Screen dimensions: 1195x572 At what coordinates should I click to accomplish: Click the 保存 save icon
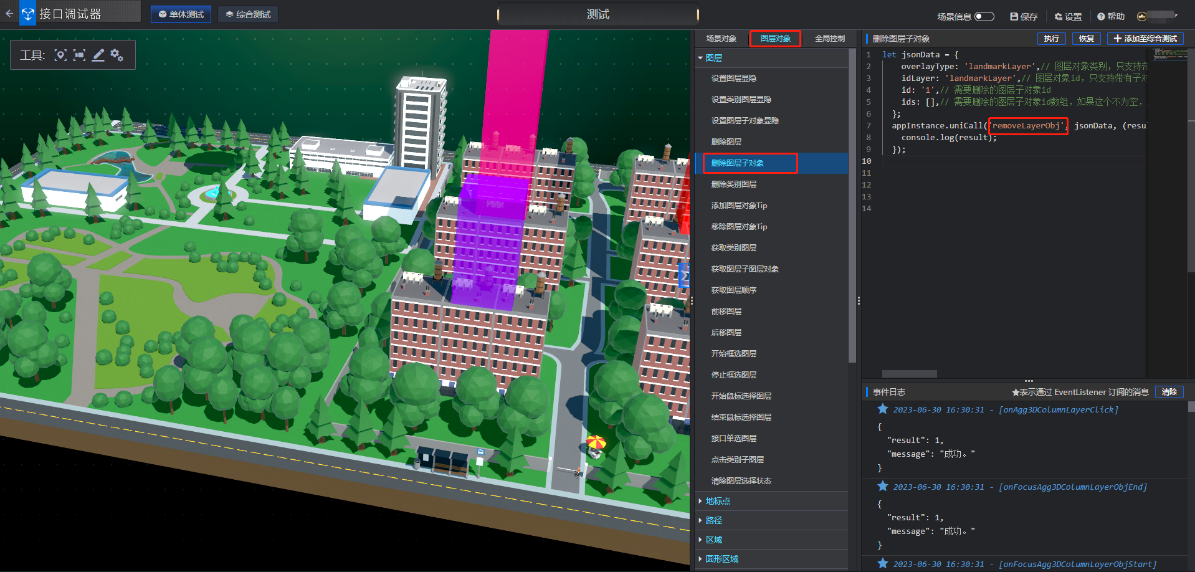[x=1014, y=17]
